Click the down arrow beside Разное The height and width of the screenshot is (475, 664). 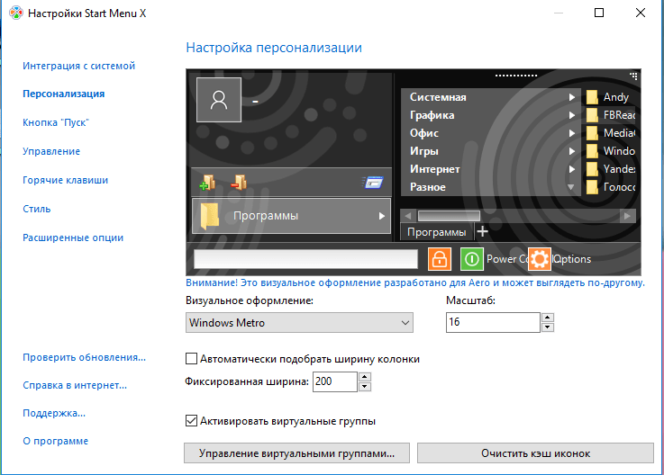pos(571,187)
